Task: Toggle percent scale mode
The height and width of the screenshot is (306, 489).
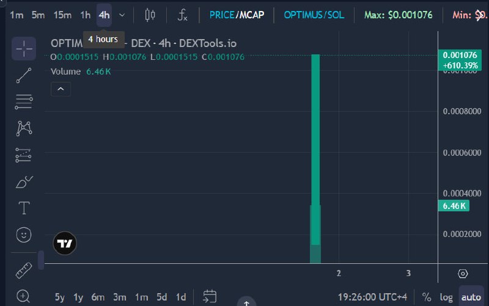Action: click(x=426, y=297)
